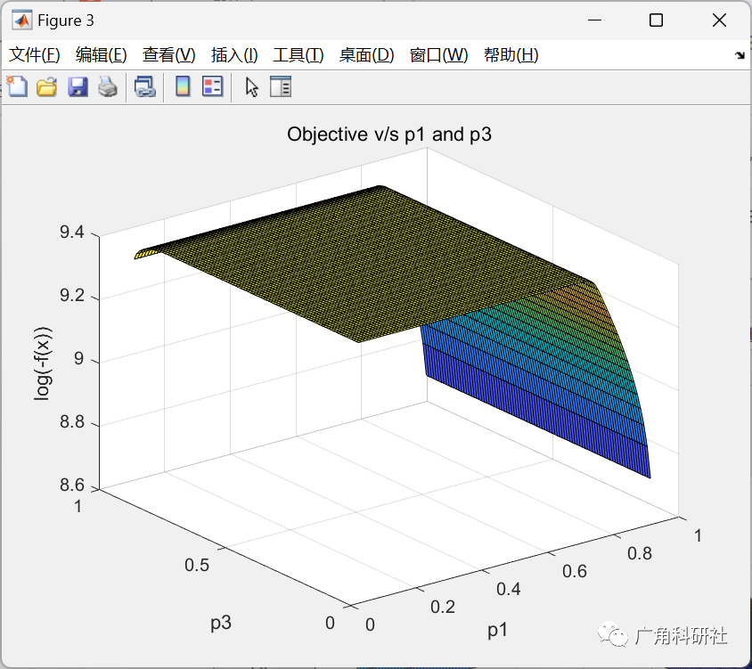Click the p1 axis label
Viewport: 752px width, 669px height.
[x=497, y=630]
